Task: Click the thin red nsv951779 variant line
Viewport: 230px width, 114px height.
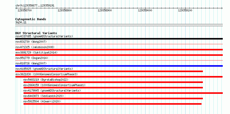Action: coord(119,60)
